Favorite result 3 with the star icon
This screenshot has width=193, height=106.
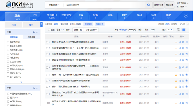183,54
